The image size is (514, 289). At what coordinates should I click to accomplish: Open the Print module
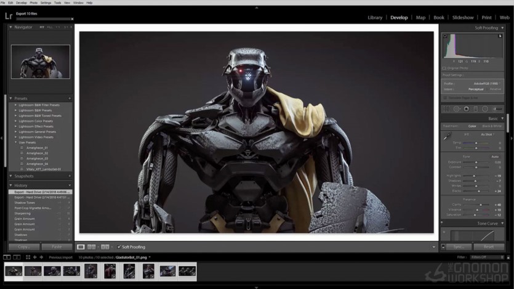point(486,18)
